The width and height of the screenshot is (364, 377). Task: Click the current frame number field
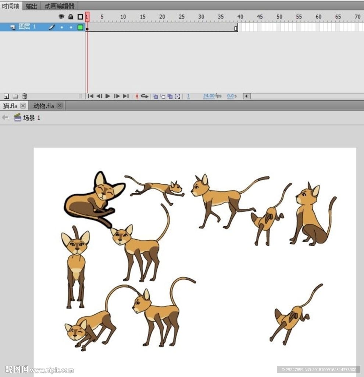click(188, 96)
